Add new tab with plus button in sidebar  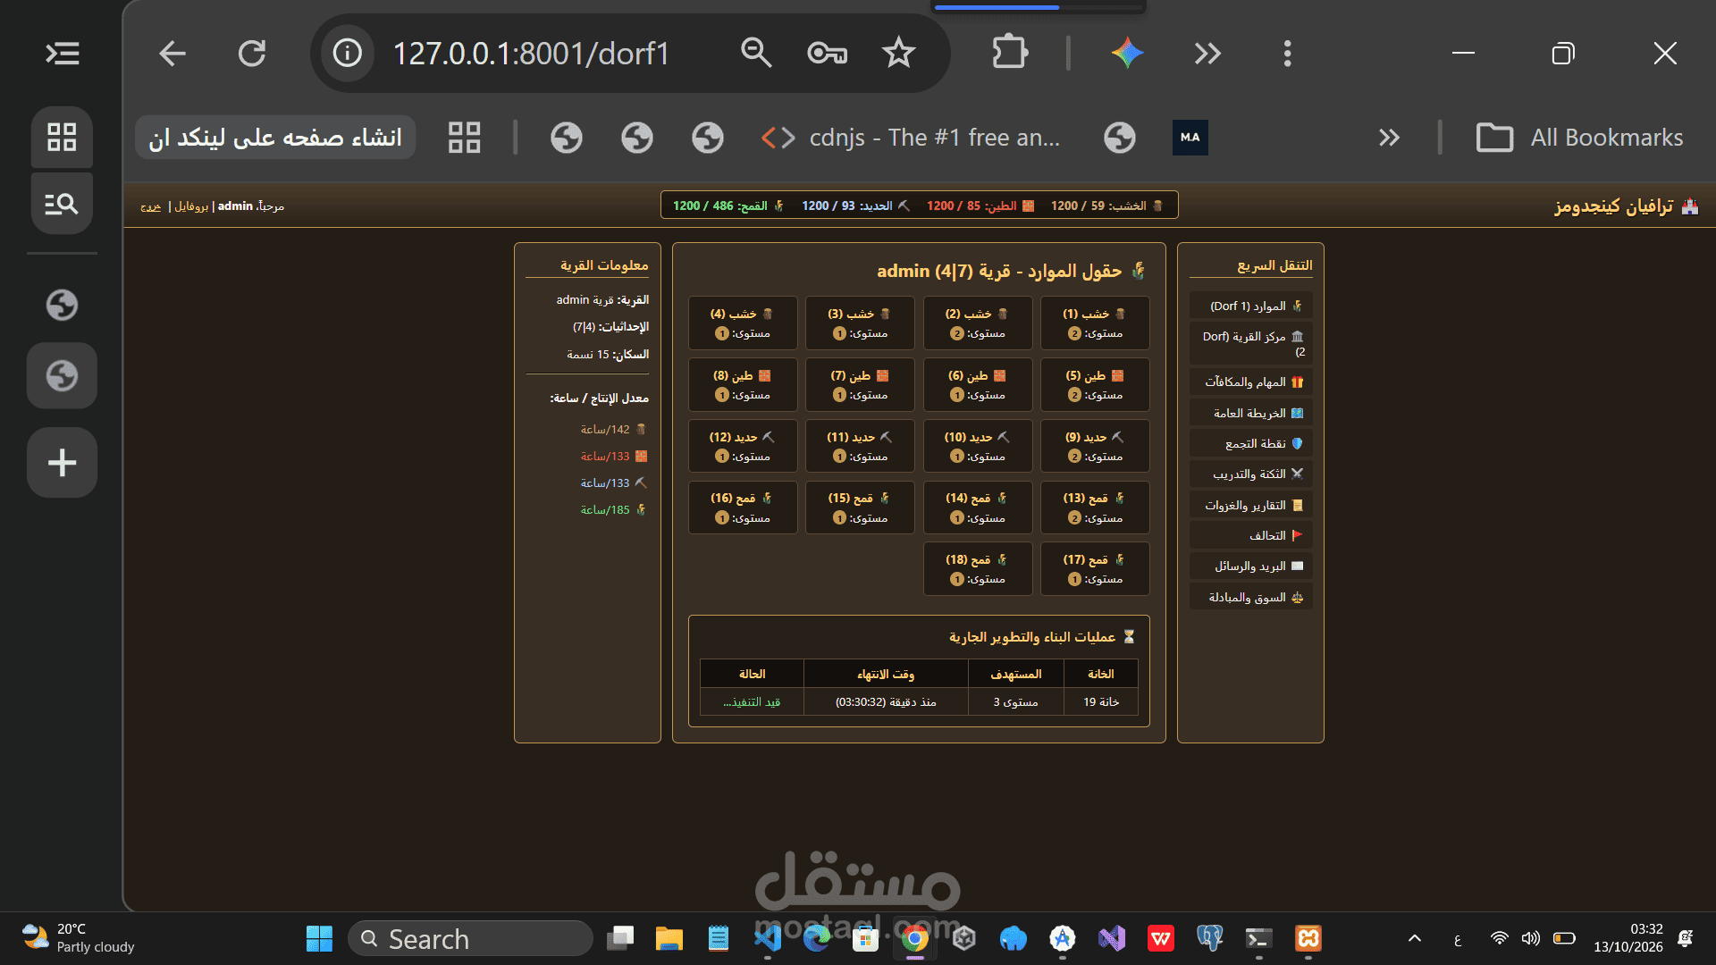coord(62,463)
